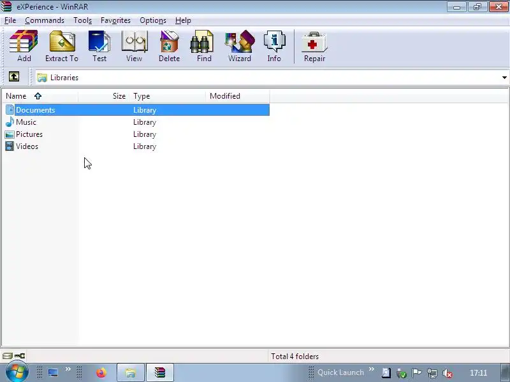This screenshot has height=382, width=510.
Task: Click the Documents library icon
Action: 10,110
